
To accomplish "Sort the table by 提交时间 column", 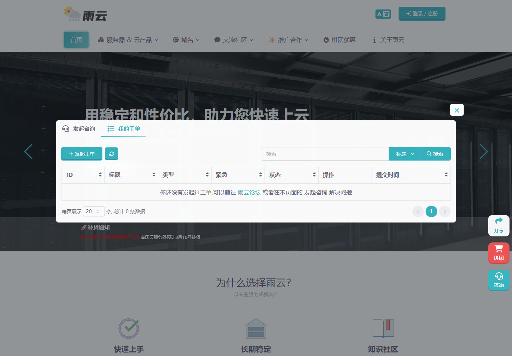I will (411, 175).
